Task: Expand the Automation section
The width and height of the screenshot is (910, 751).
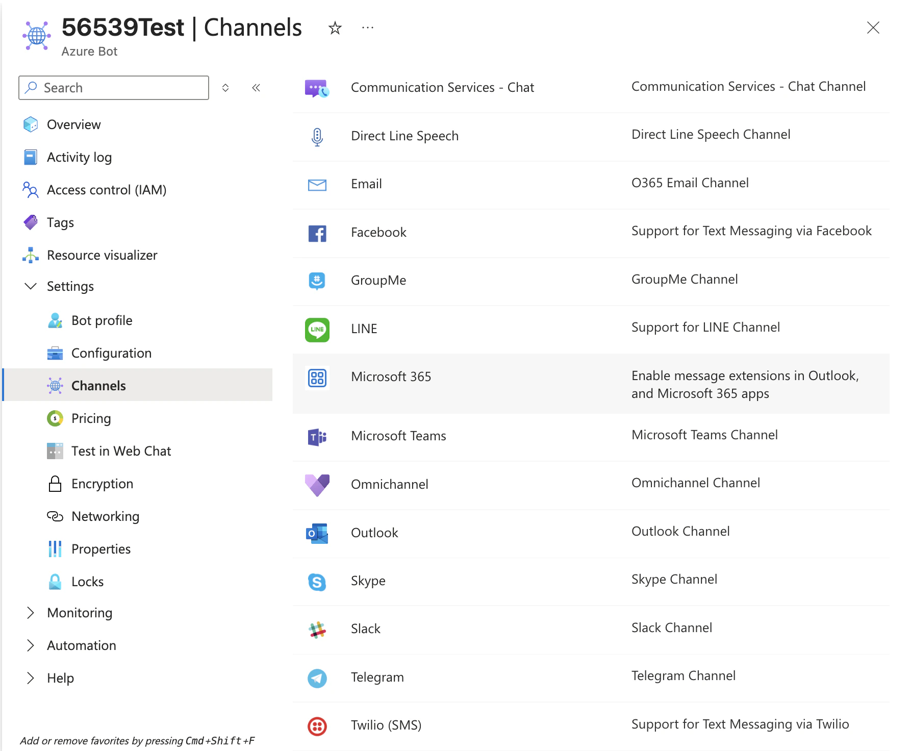Action: click(31, 645)
